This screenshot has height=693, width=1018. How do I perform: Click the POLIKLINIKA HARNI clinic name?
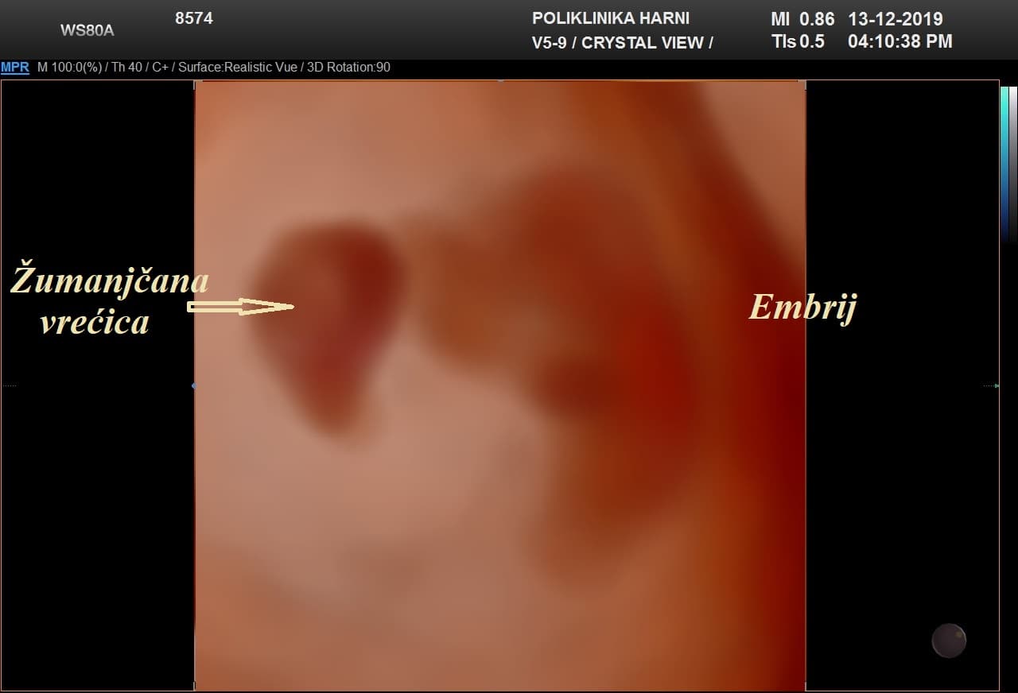[x=610, y=18]
